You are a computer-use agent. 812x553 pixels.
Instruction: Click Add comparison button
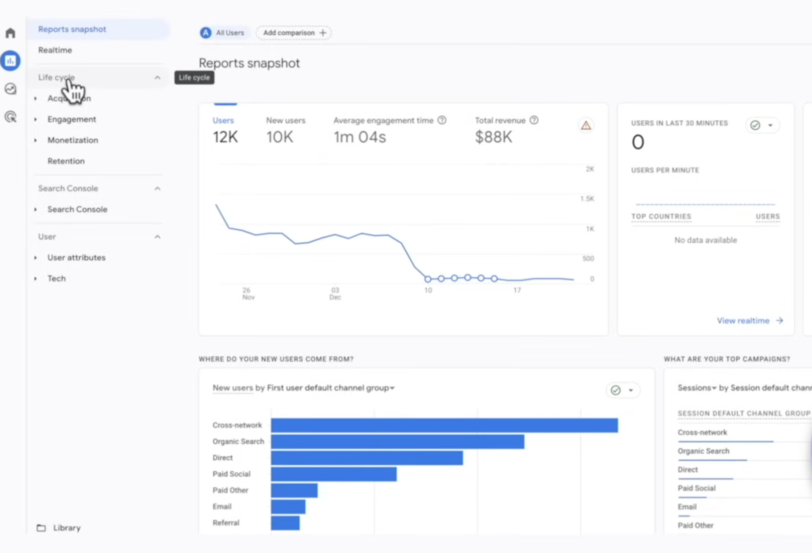(x=294, y=33)
